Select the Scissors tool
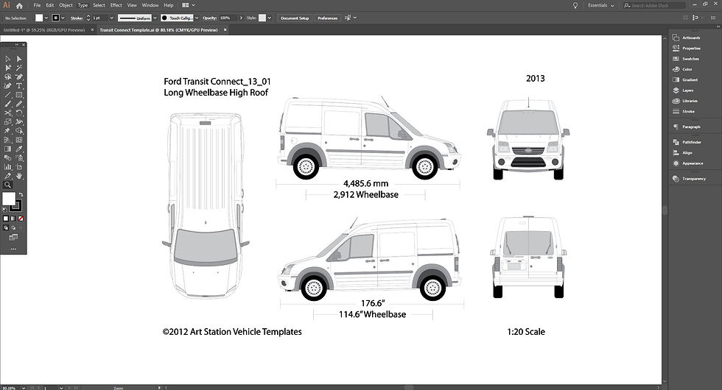 pyautogui.click(x=8, y=113)
